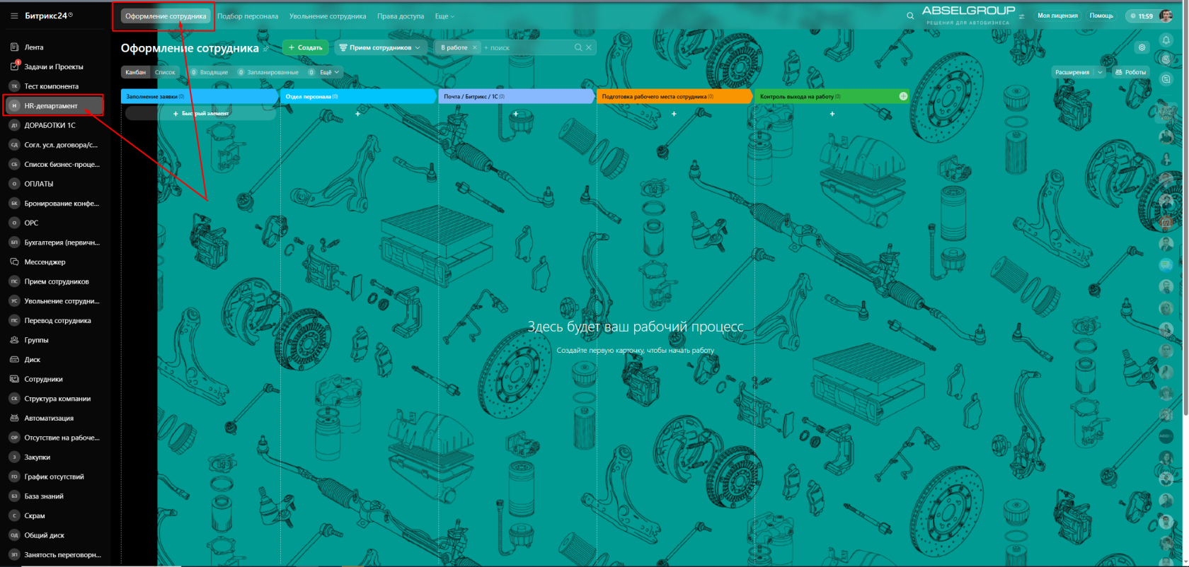This screenshot has width=1189, height=567.
Task: Click the Заполнение заявки column header
Action: (x=200, y=96)
